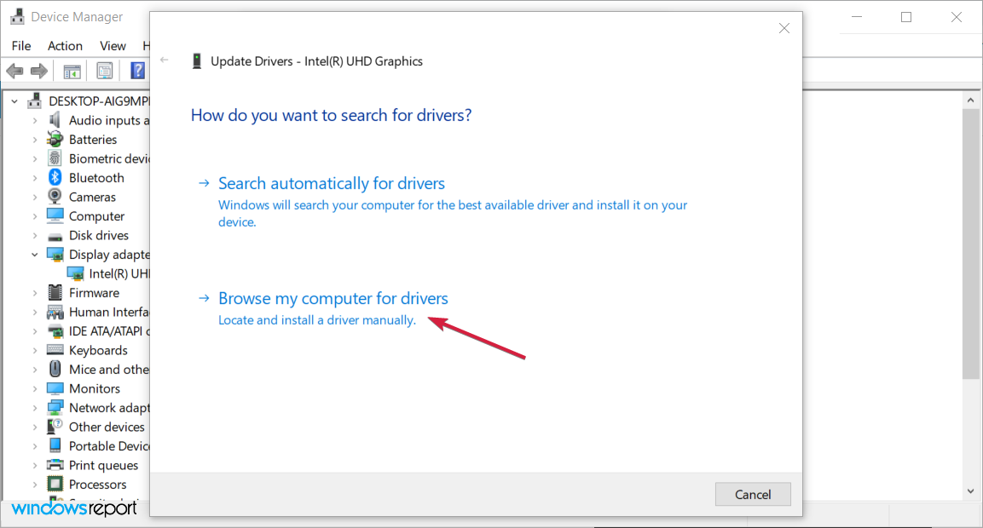Select the Bluetooth tree item label

pos(96,178)
